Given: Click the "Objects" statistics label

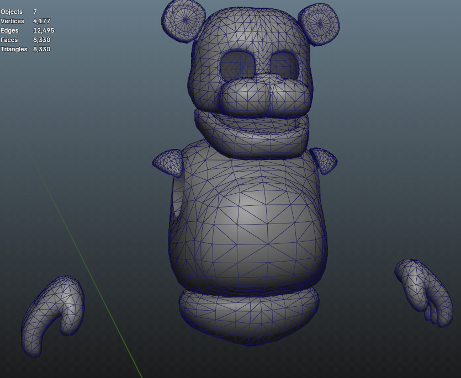Looking at the screenshot, I should (x=12, y=12).
